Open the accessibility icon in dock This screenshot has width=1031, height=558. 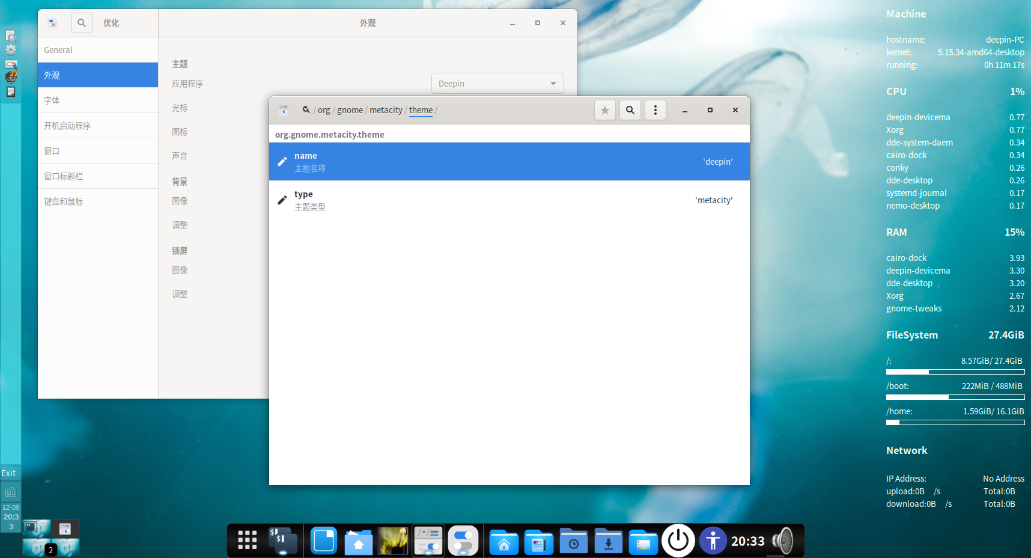tap(713, 541)
